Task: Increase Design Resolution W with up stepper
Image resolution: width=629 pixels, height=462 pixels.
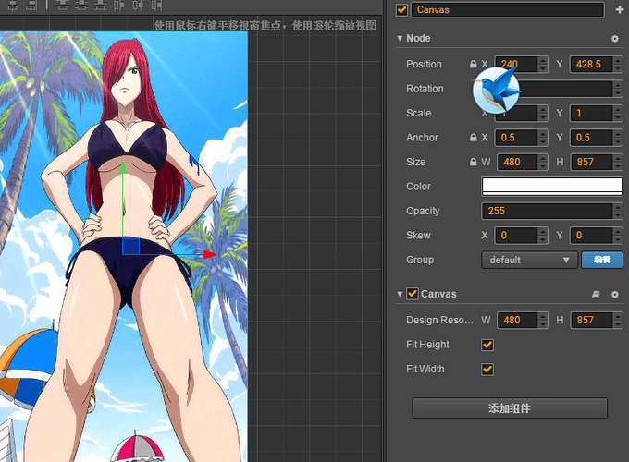Action: pyautogui.click(x=543, y=316)
